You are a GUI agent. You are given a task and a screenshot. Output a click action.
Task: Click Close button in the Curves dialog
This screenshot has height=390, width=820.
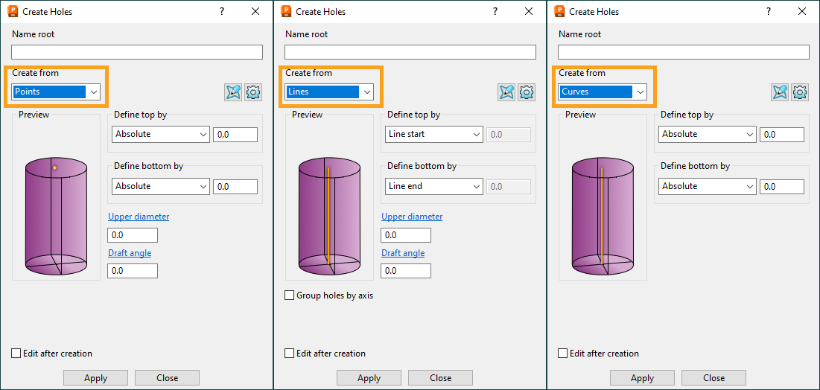pos(713,378)
